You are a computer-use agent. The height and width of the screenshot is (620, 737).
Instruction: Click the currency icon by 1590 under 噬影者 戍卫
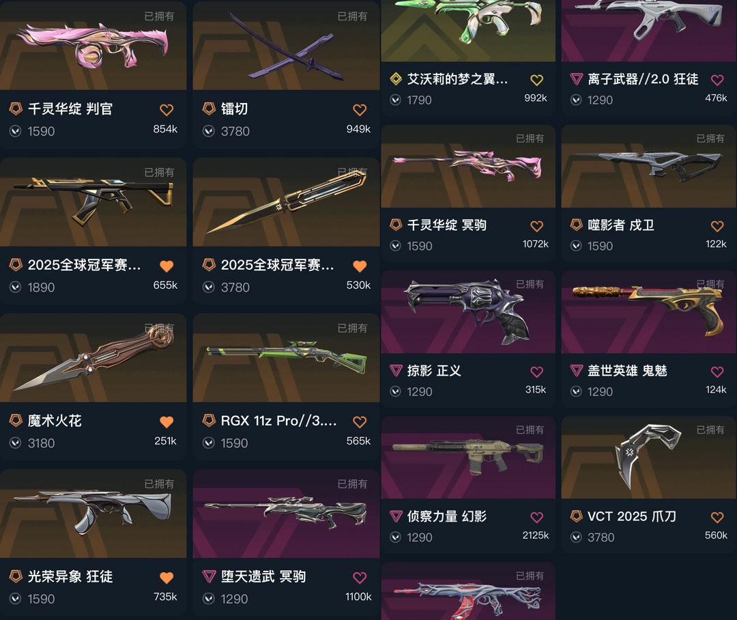pyautogui.click(x=576, y=246)
